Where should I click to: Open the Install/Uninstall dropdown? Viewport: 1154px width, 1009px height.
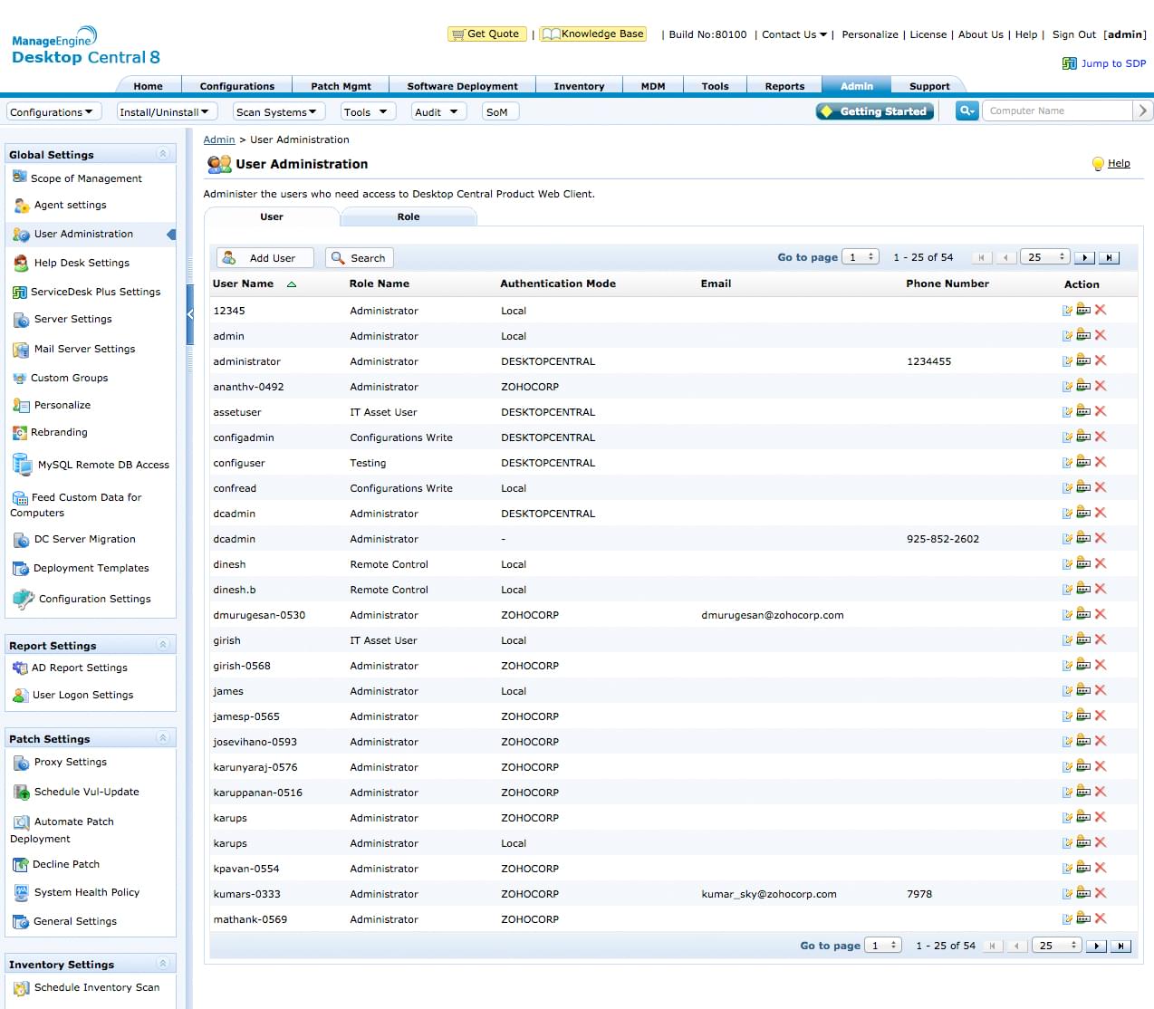click(x=167, y=111)
